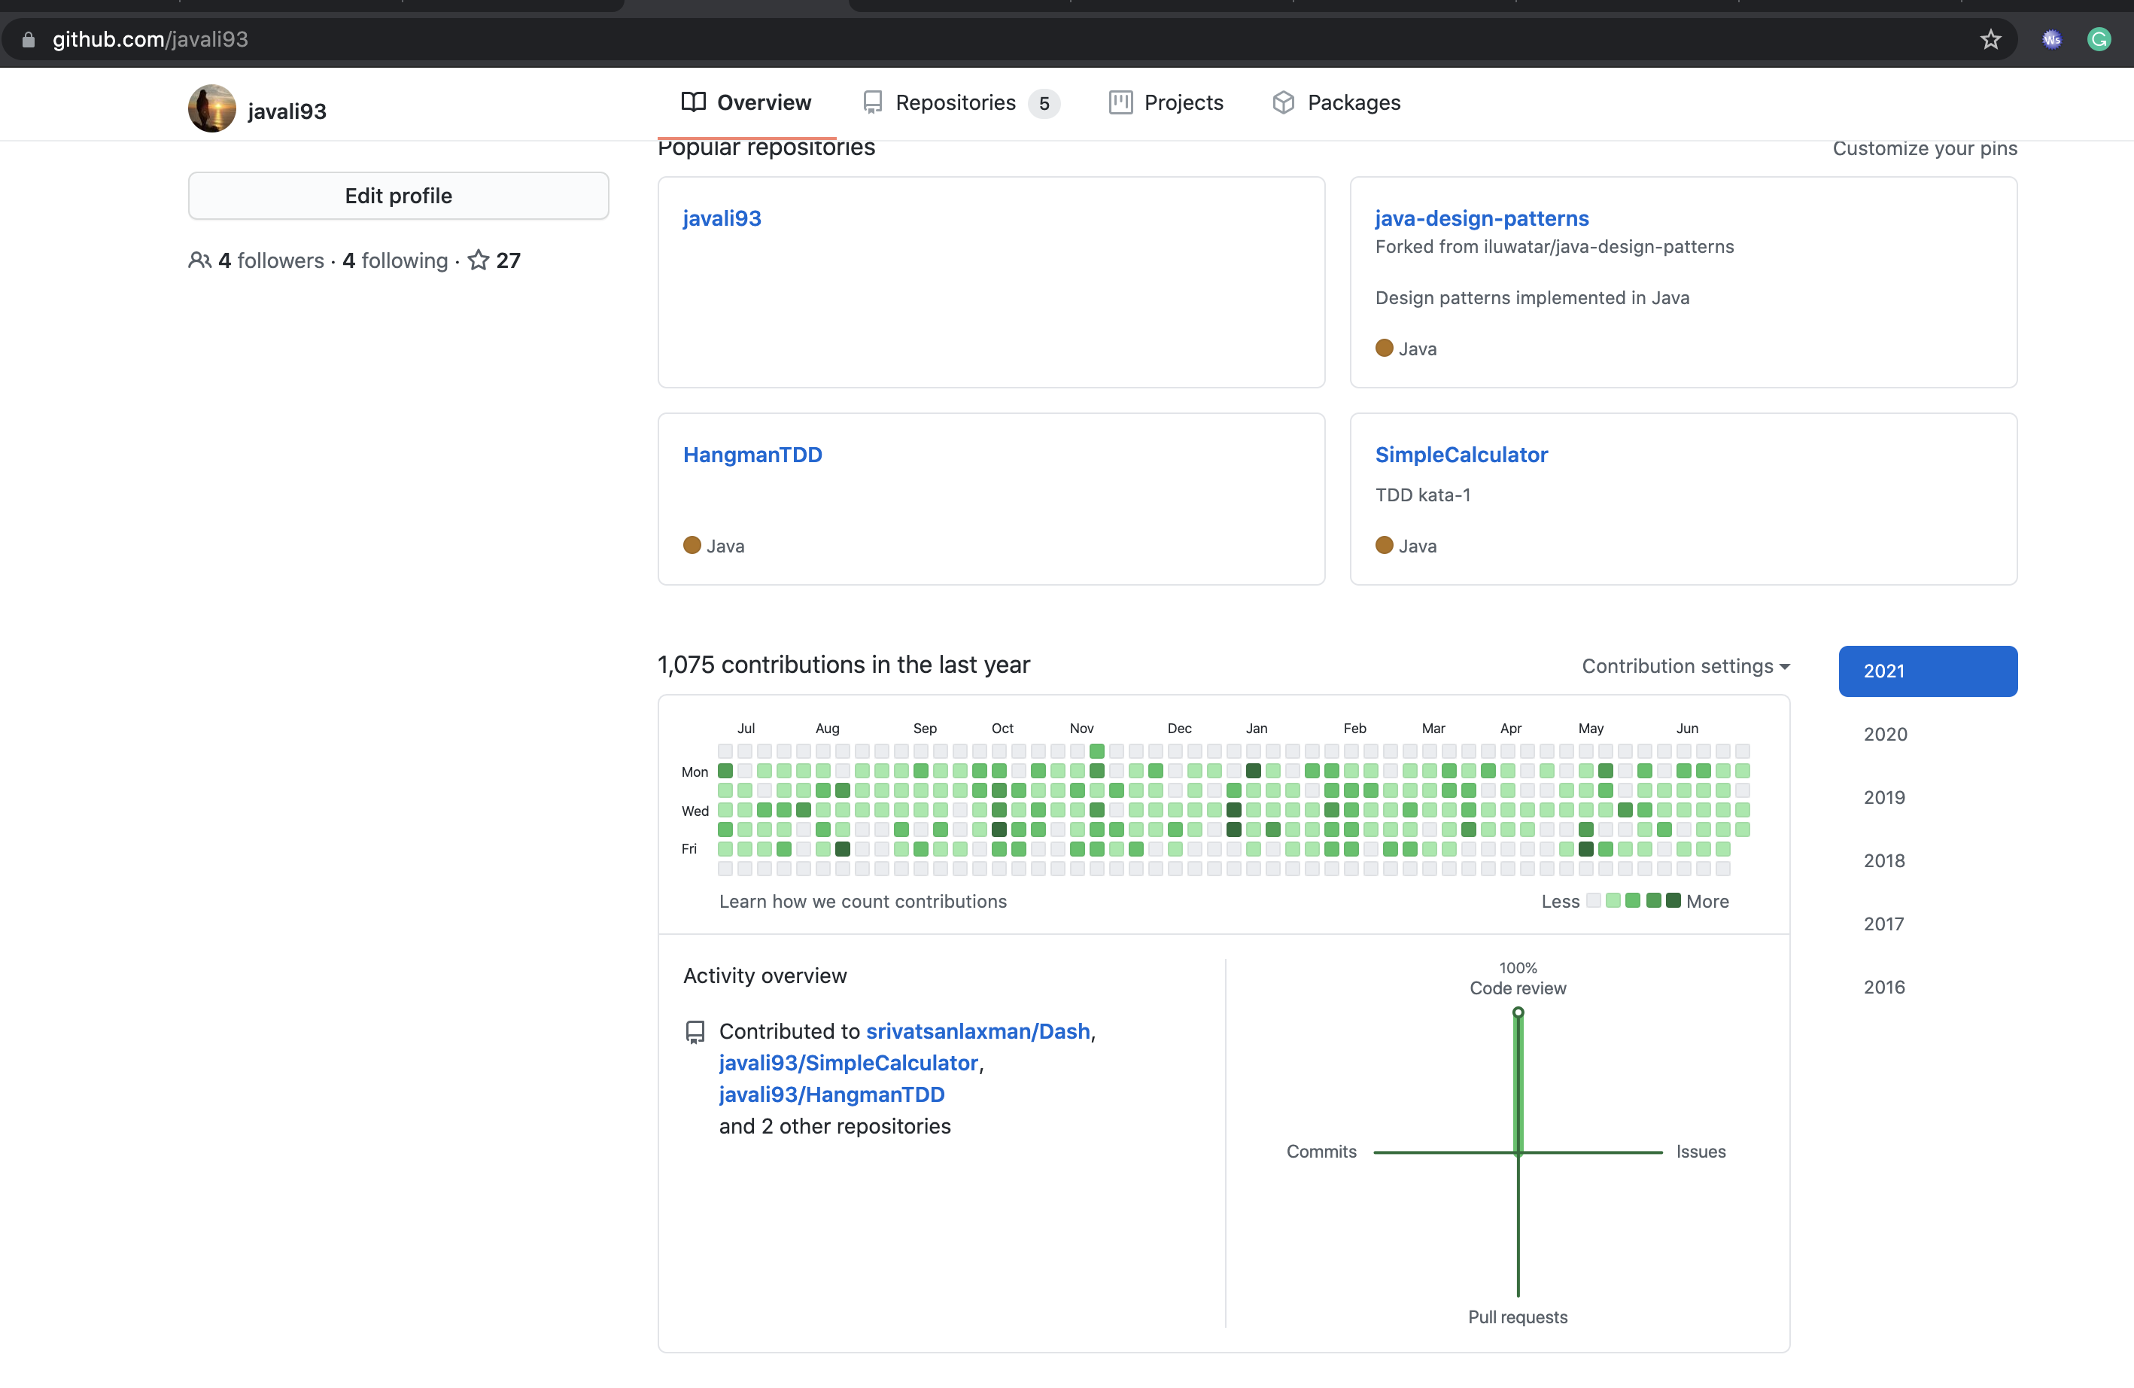This screenshot has height=1388, width=2134.
Task: Expand the Contribution settings dropdown
Action: (1686, 666)
